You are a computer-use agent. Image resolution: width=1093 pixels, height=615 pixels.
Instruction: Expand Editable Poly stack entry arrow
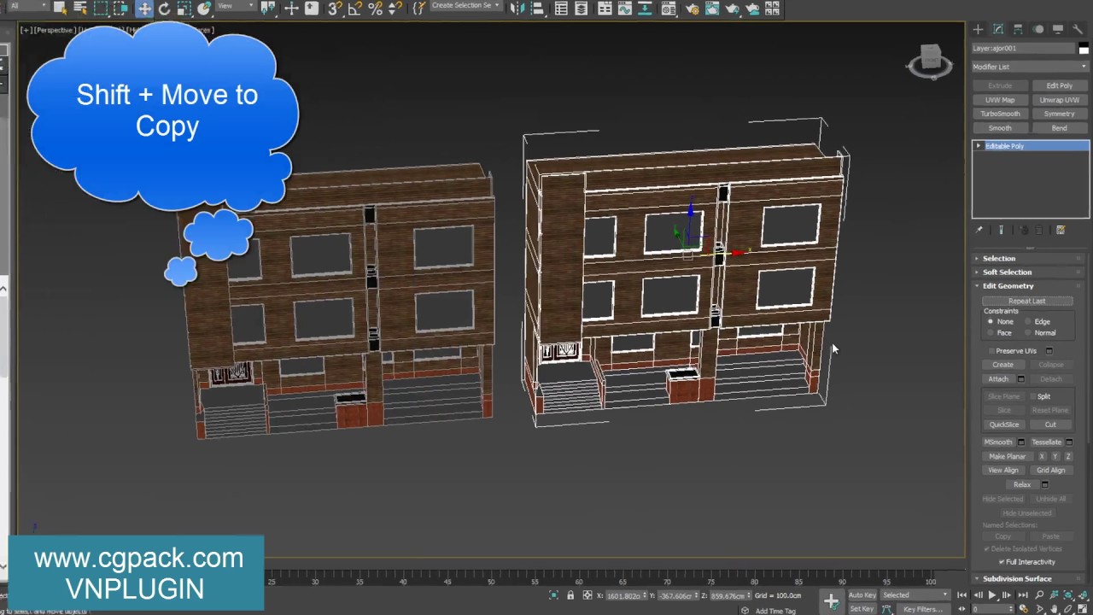click(979, 146)
